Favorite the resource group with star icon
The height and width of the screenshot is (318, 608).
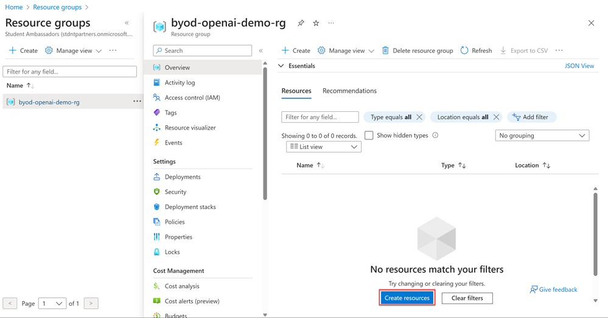(x=316, y=23)
